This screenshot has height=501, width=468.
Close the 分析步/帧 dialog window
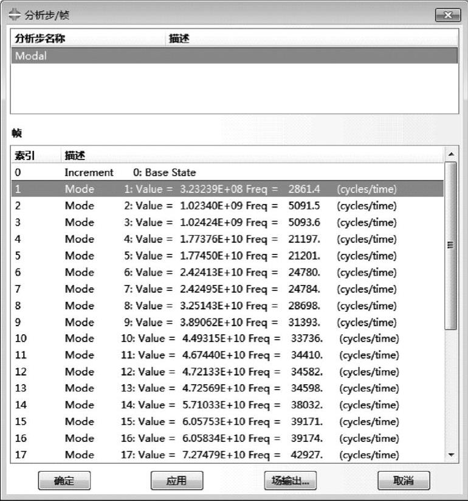point(448,15)
